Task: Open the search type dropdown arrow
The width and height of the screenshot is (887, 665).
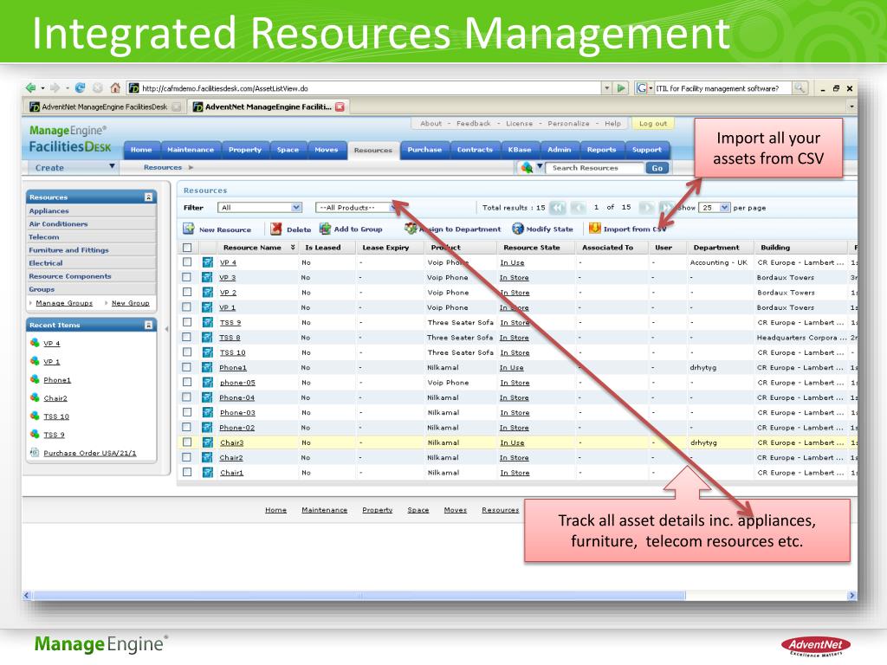Action: (540, 167)
